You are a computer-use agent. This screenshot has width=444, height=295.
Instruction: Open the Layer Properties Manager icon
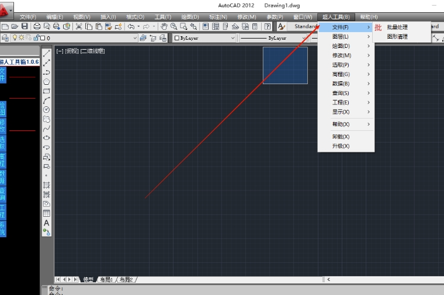tap(5, 38)
